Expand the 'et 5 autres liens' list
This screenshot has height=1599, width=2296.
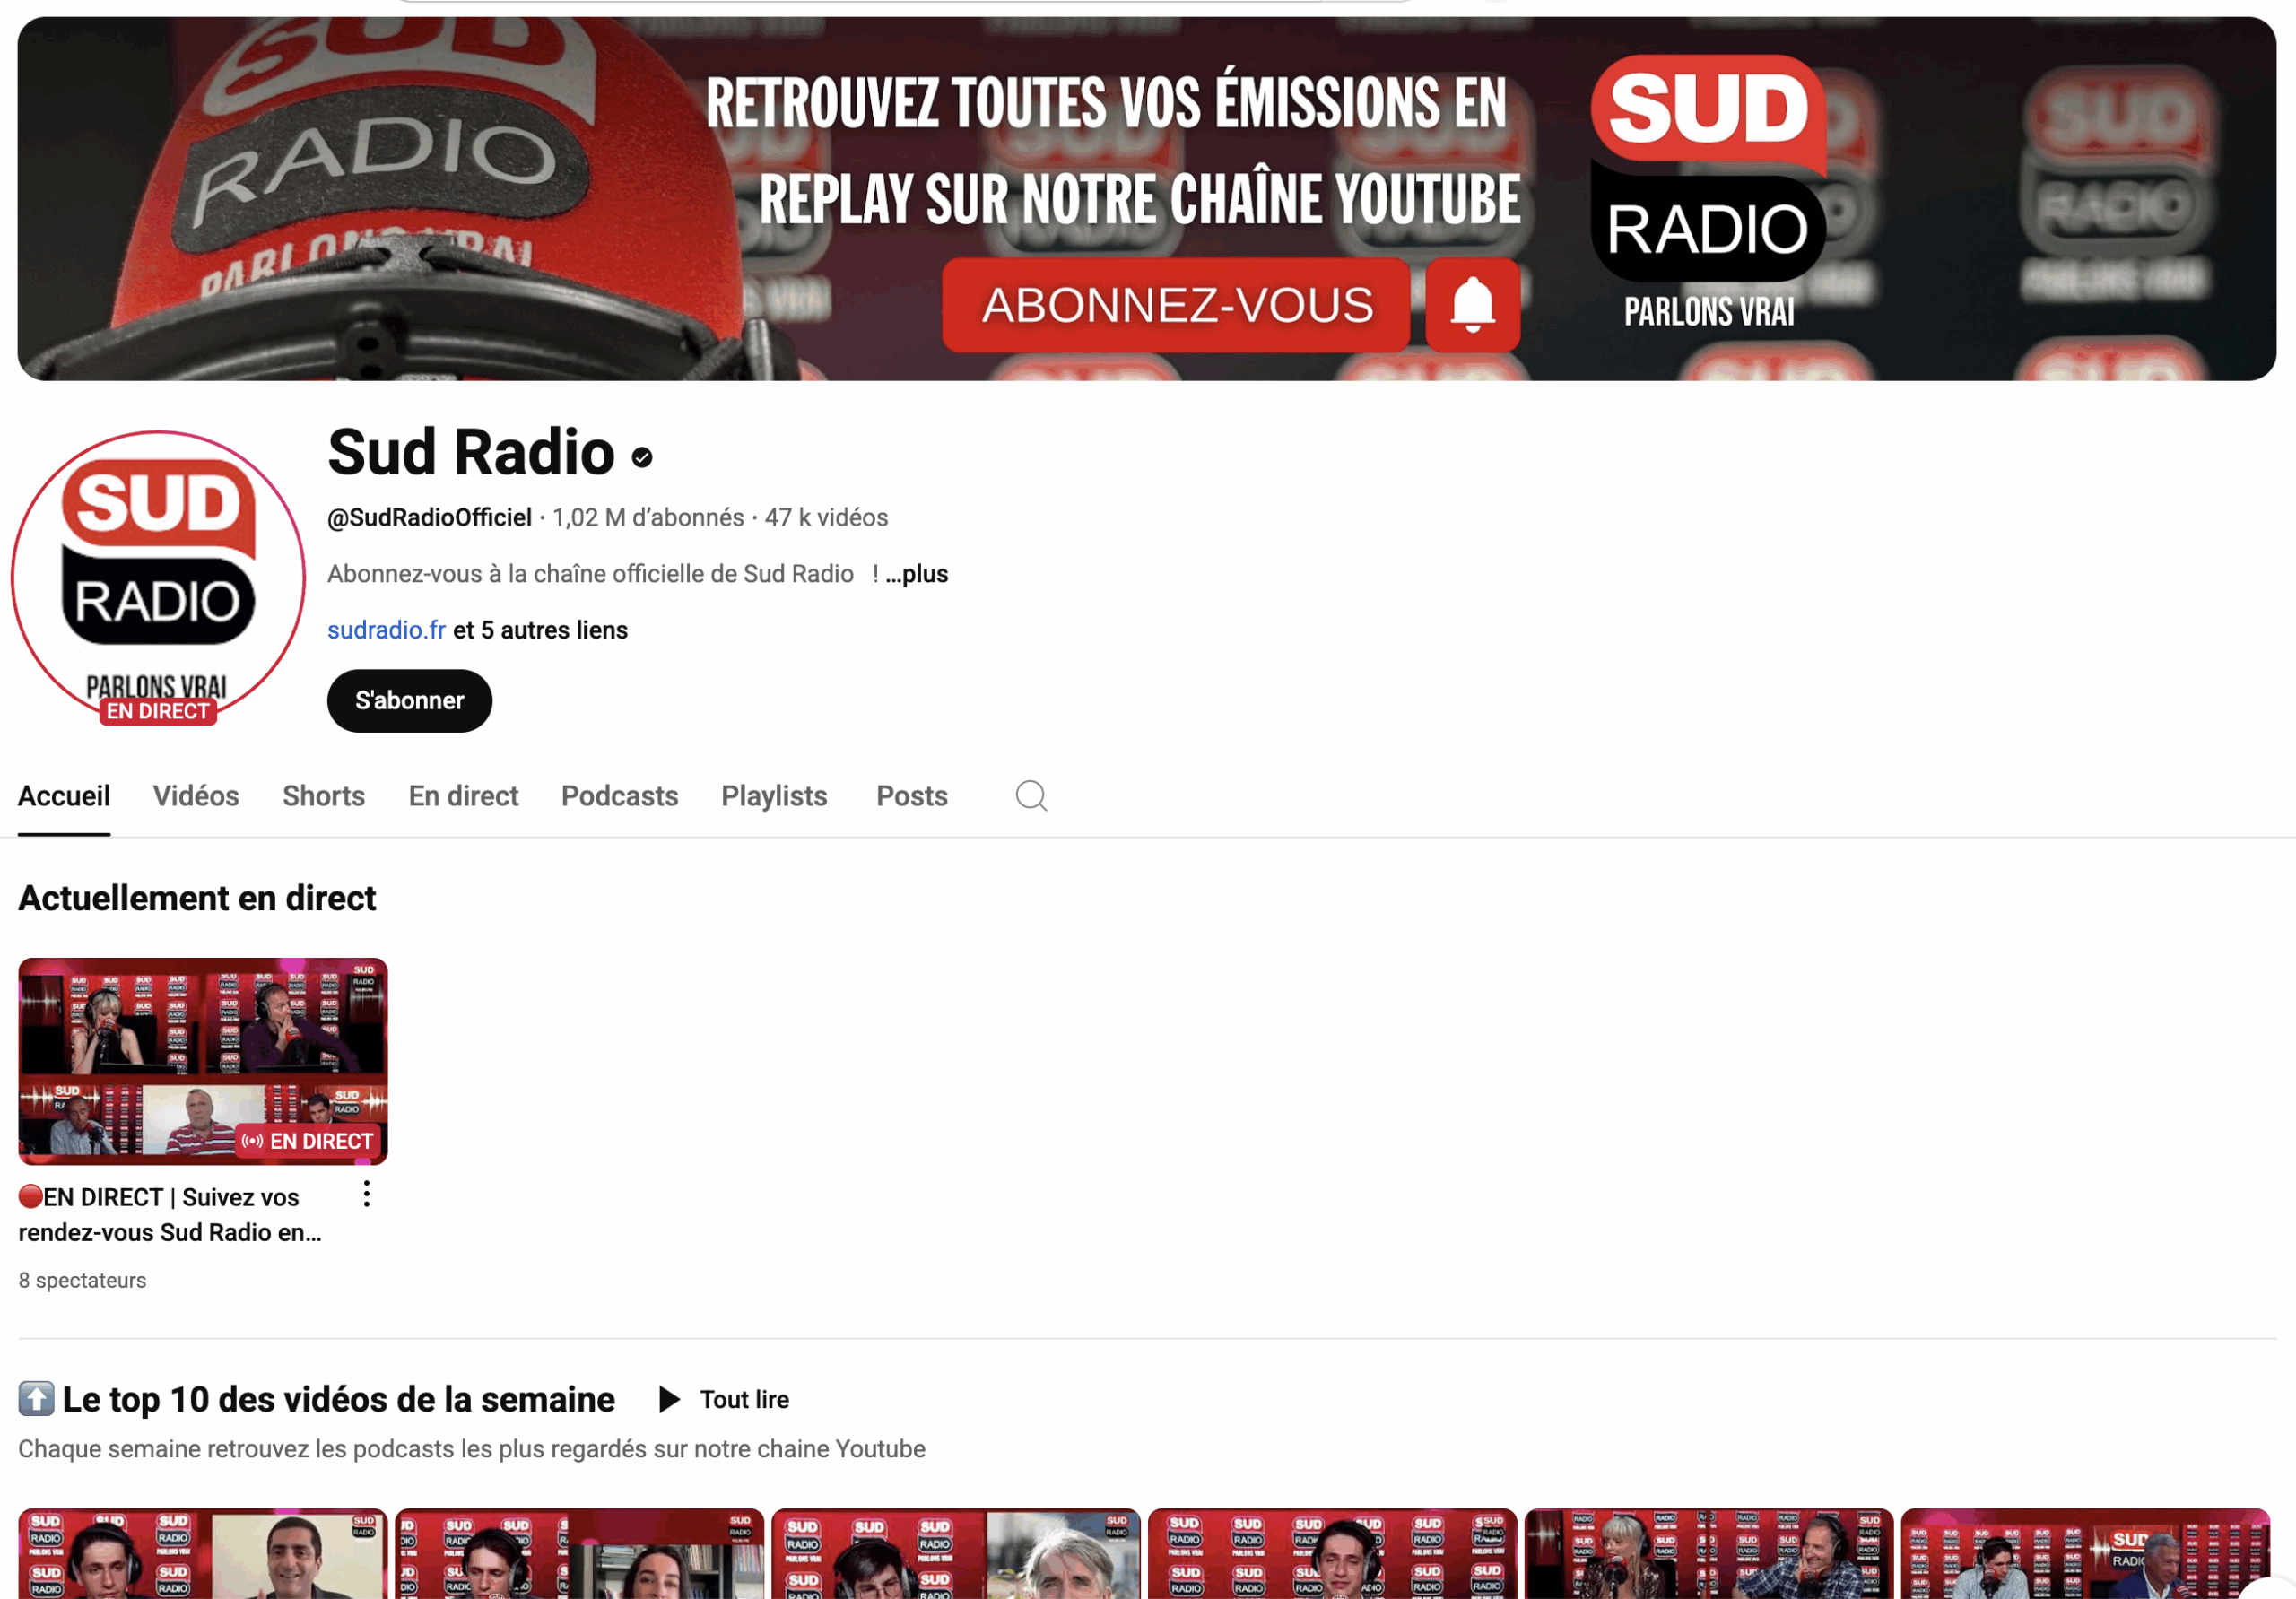(x=541, y=630)
